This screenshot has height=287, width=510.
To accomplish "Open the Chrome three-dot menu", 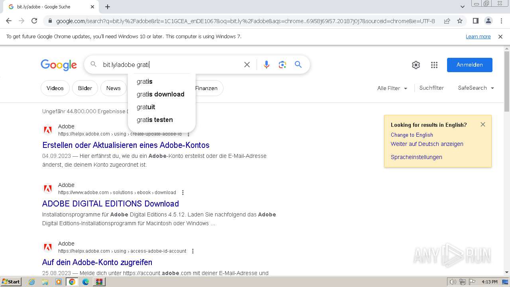I will tap(501, 21).
